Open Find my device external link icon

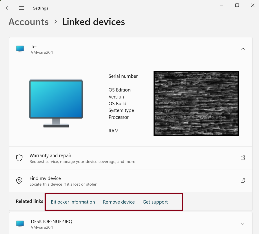click(x=243, y=180)
